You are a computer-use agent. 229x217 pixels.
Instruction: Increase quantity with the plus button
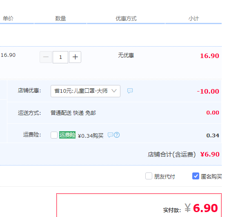(x=75, y=57)
